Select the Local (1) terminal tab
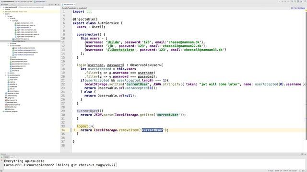307x172 pixels. 13,157
